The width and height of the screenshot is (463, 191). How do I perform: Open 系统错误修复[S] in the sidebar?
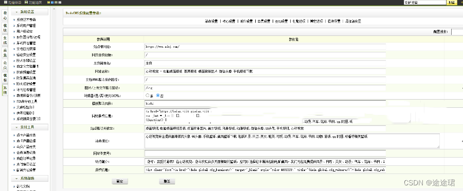click(28, 119)
